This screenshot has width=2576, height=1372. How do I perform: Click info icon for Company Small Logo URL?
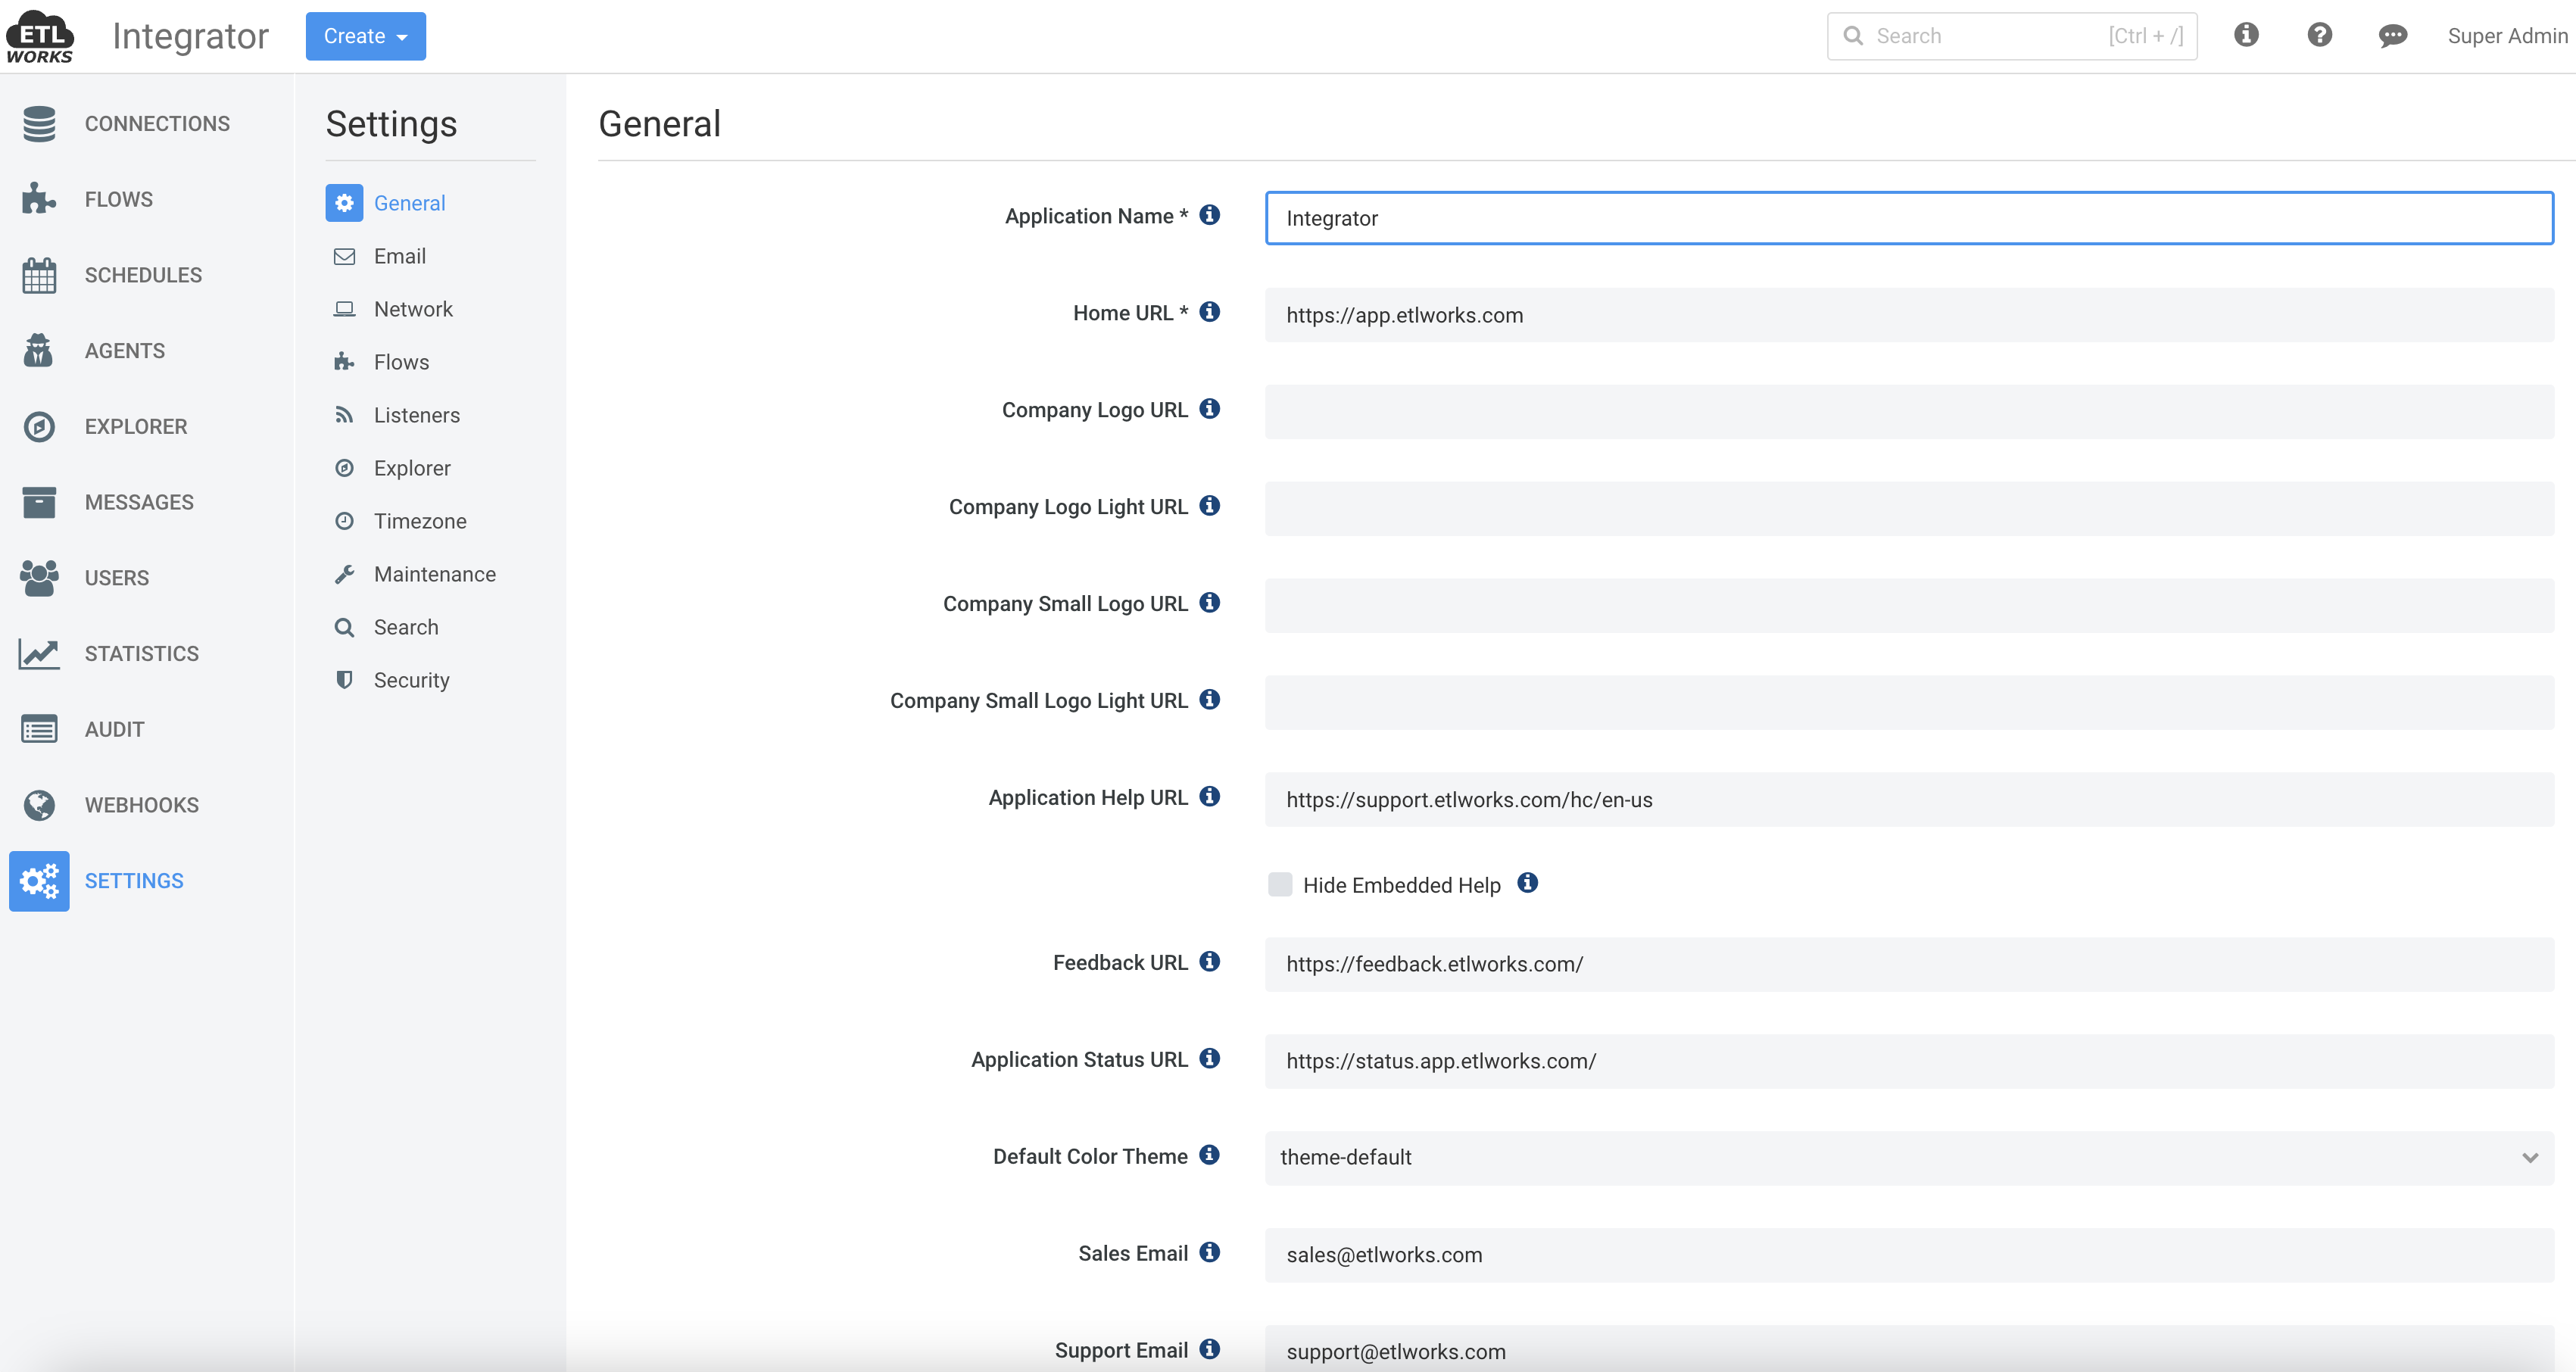[1209, 603]
